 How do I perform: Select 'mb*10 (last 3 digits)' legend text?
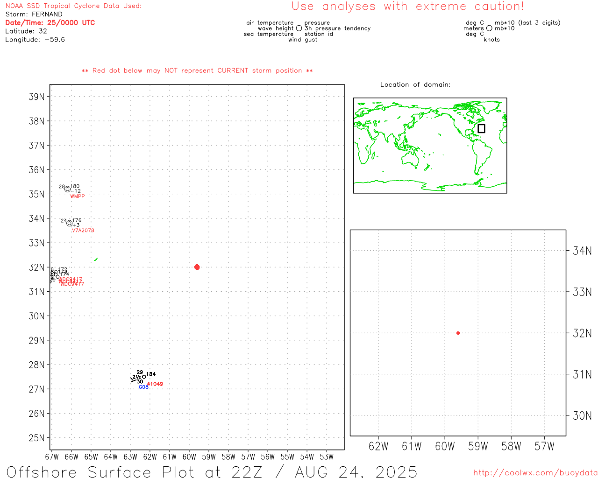click(x=527, y=23)
